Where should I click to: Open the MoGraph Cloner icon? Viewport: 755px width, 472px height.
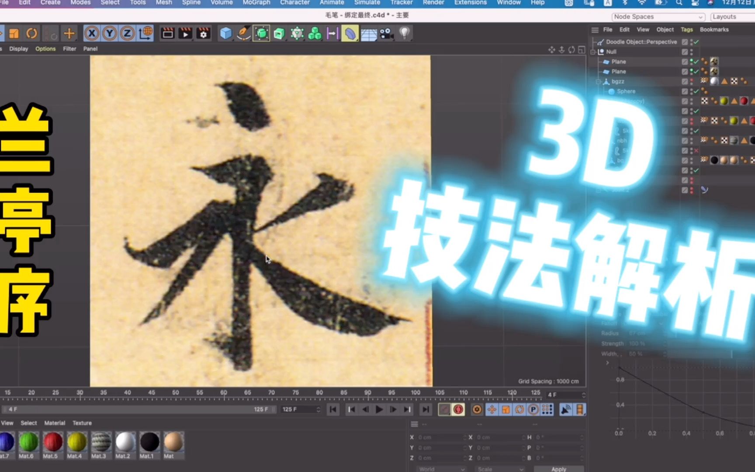297,33
